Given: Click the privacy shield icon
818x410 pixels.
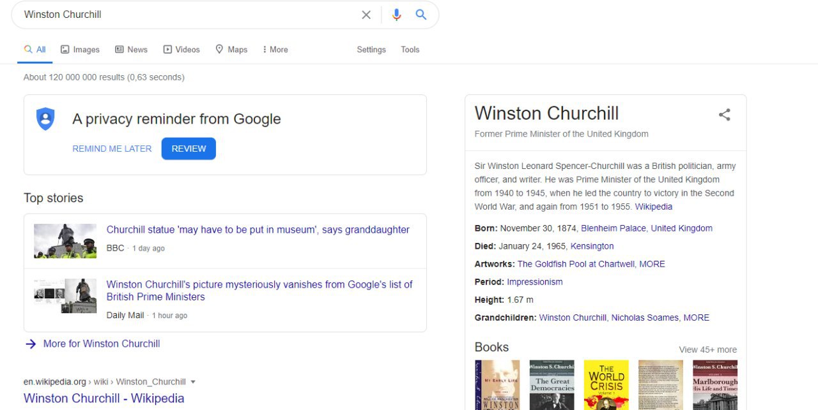Looking at the screenshot, I should [45, 119].
